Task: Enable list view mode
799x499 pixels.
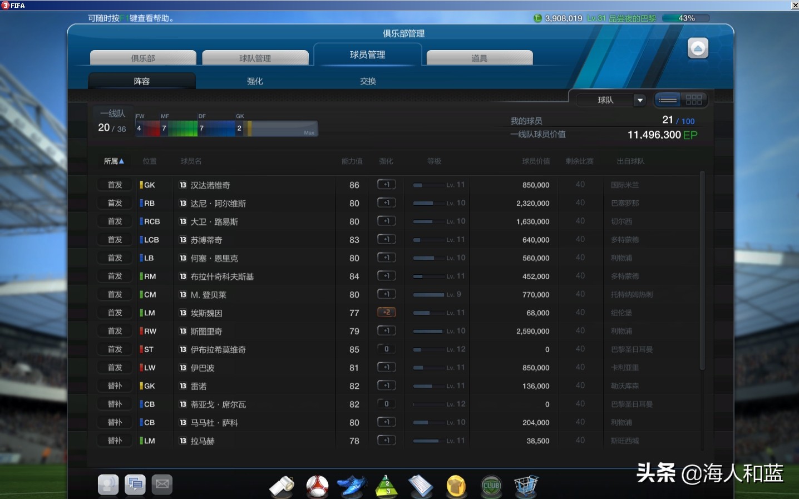Action: tap(668, 100)
